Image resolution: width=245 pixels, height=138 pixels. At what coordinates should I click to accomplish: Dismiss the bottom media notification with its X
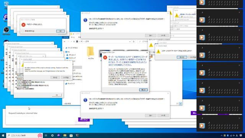[x=239, y=118]
